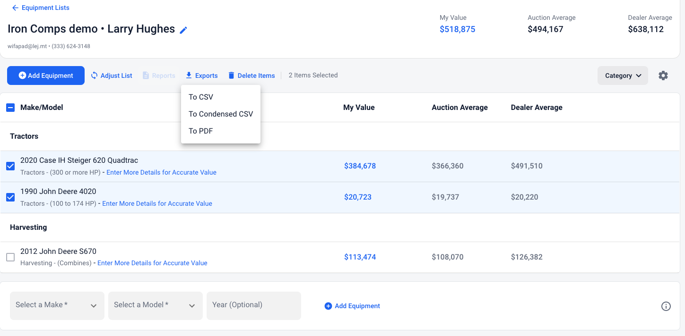Open Enter More Details link for S670
The width and height of the screenshot is (685, 336).
[152, 263]
